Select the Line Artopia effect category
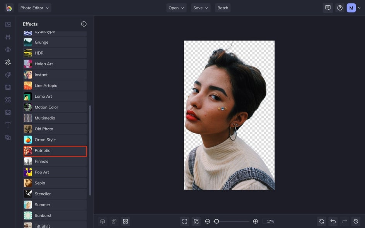This screenshot has width=365, height=228. [x=55, y=86]
